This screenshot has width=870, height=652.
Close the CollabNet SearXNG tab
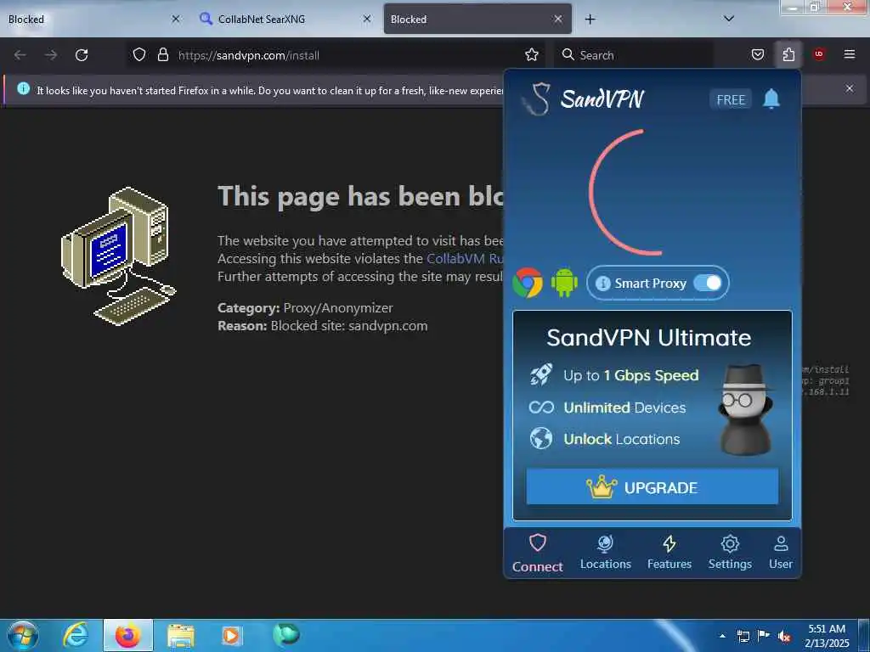[367, 19]
